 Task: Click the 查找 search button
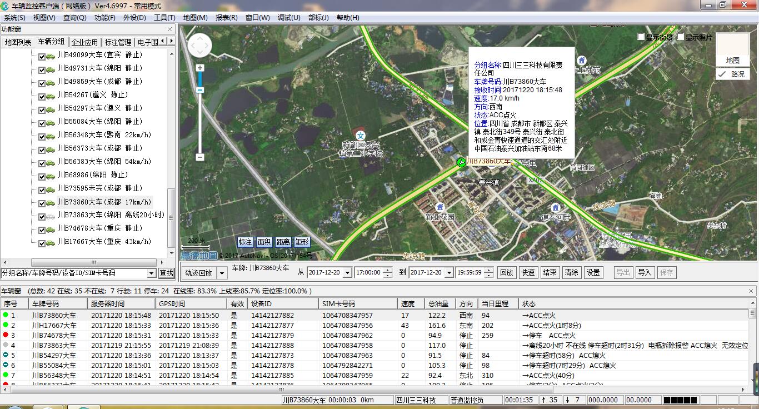tap(166, 273)
